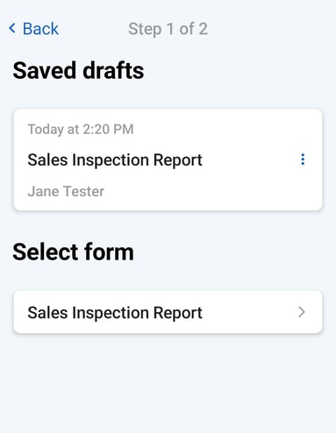The height and width of the screenshot is (433, 336).
Task: Click the word Report in the form row
Action: click(177, 313)
